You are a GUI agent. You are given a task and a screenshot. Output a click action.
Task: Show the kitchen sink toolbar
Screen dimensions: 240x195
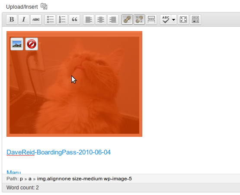195,19
